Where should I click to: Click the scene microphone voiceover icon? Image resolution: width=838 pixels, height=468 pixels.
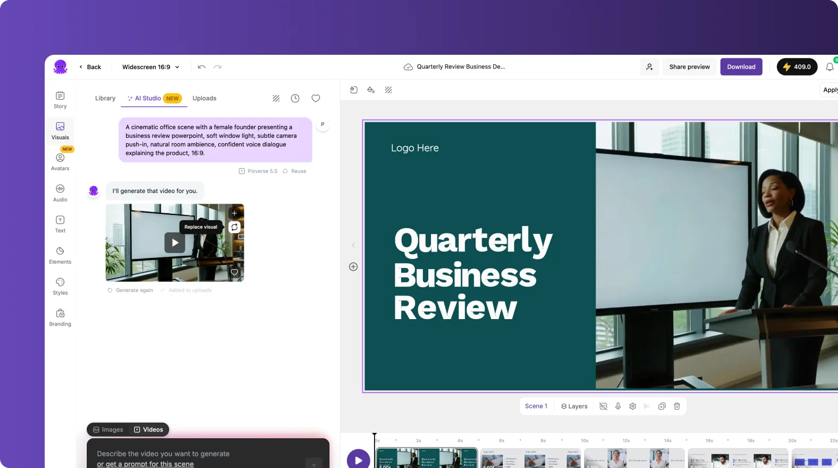point(618,406)
